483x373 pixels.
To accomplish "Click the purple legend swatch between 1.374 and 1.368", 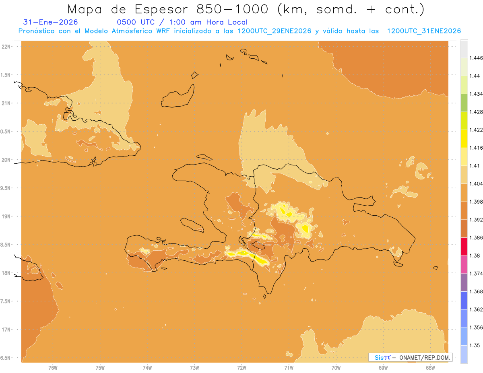I will (464, 282).
